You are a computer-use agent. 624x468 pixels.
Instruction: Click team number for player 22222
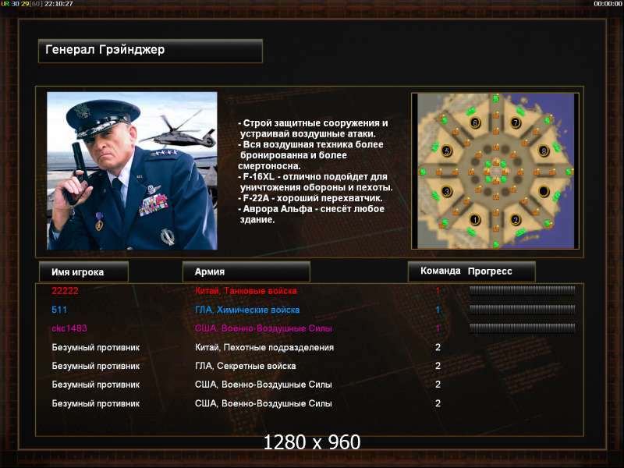coord(438,290)
